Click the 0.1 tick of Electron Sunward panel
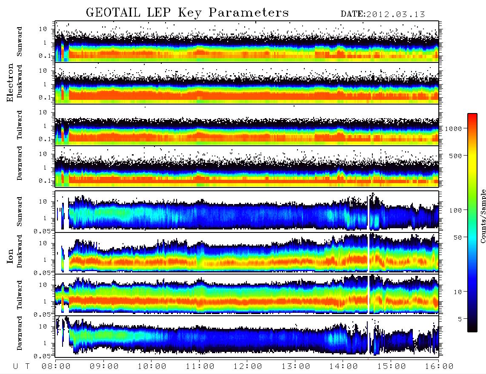The image size is (486, 374). pyautogui.click(x=44, y=56)
